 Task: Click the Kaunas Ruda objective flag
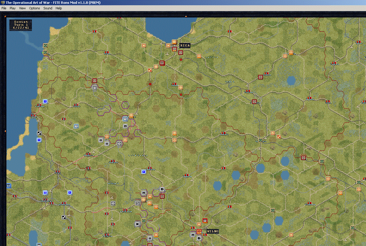[x=125, y=210]
